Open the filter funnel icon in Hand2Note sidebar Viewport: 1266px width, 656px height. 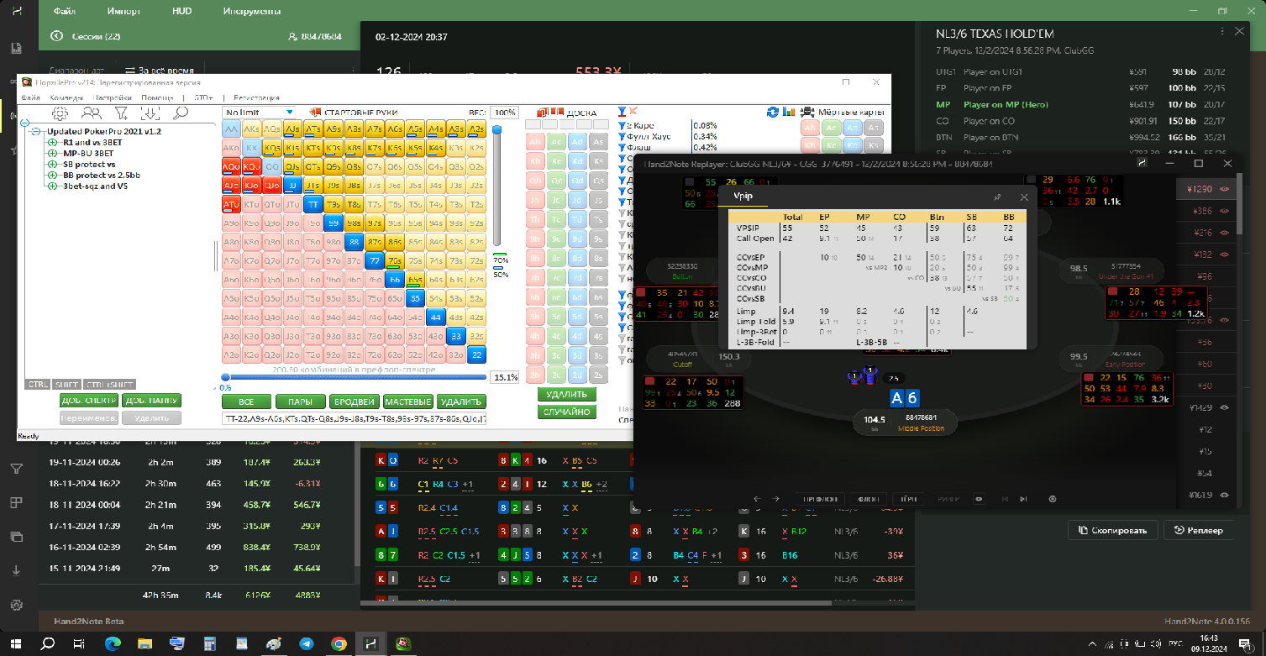[16, 469]
